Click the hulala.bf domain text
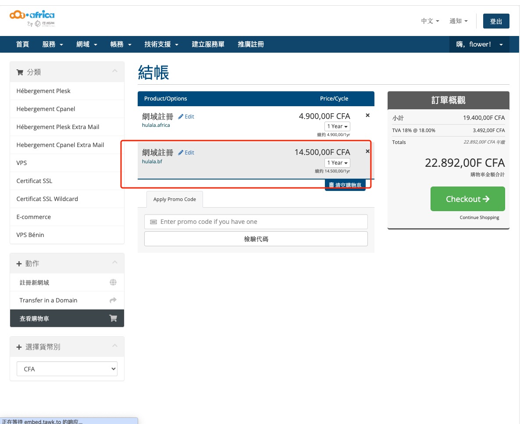The image size is (520, 424). (152, 162)
